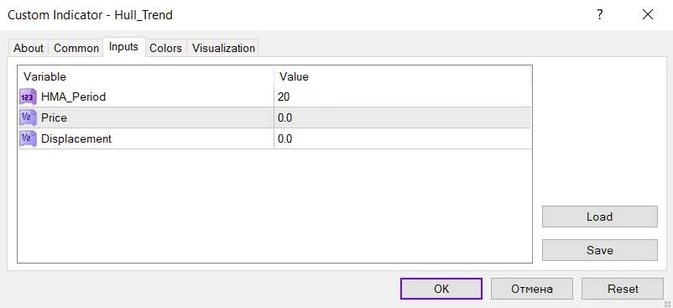Viewport: 673px width, 308px height.
Task: Click the double-type icon beside Price
Action: click(x=29, y=117)
